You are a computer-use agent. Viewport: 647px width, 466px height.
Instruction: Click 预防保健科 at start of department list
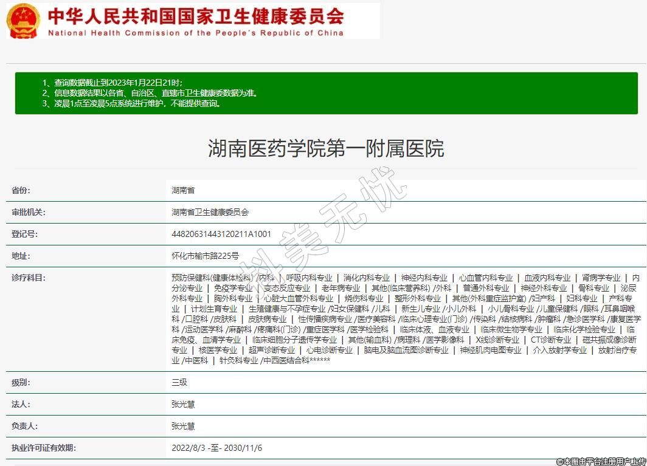(191, 278)
